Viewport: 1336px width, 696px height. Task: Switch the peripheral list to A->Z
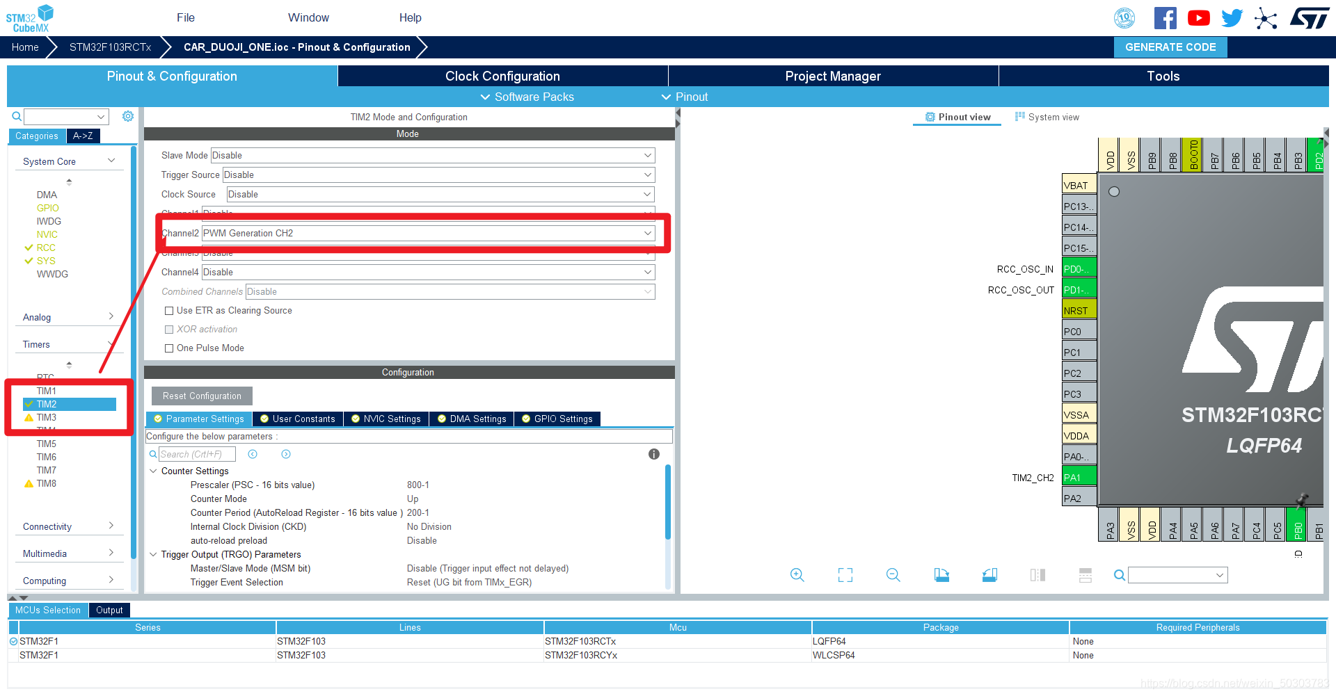(83, 136)
